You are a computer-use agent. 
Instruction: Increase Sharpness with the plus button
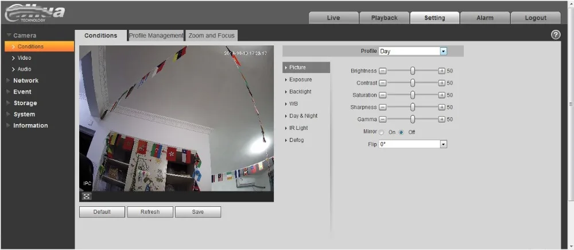coord(442,107)
